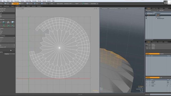Open the View menu
Screen dimensions: 171x96
tap(4, 1)
